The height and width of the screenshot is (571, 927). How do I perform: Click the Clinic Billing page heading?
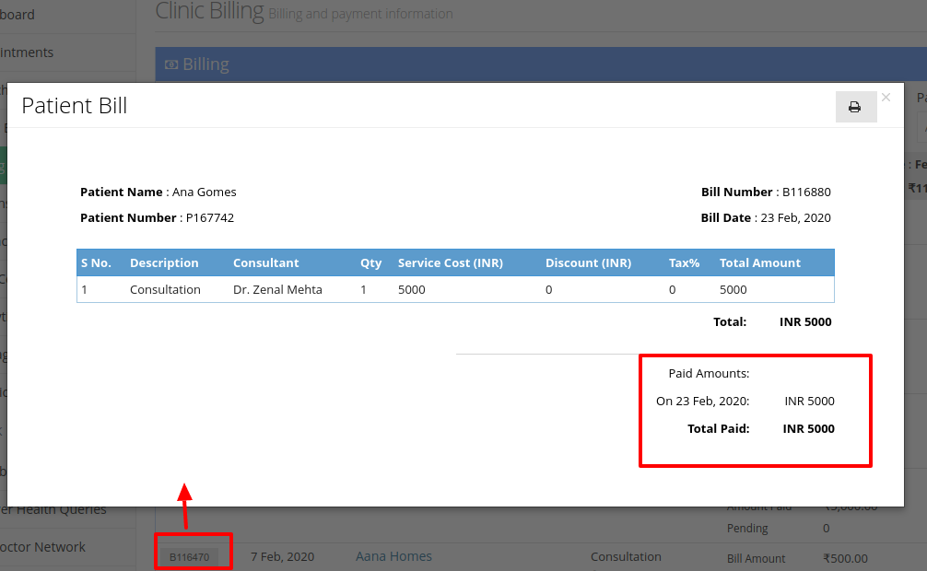[x=209, y=11]
